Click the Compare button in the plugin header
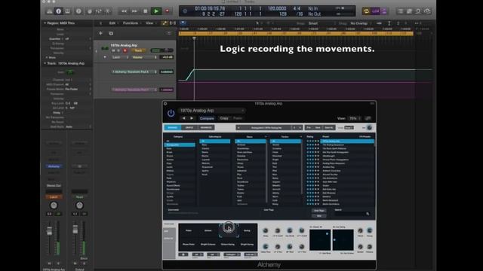The height and width of the screenshot is (271, 483). pyautogui.click(x=207, y=118)
